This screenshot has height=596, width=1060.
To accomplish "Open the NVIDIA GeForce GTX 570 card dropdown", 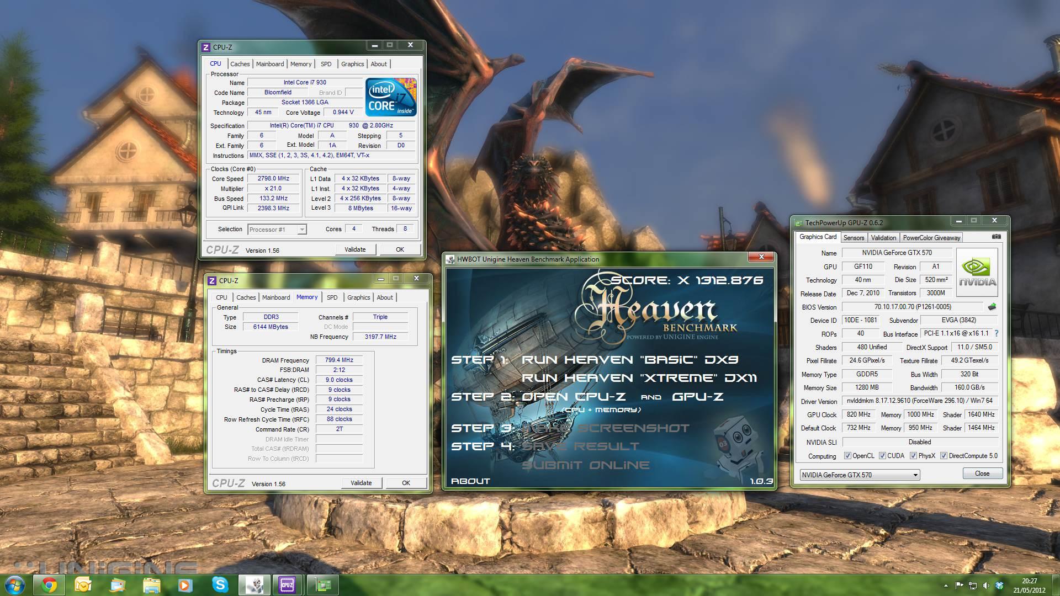I will [860, 475].
